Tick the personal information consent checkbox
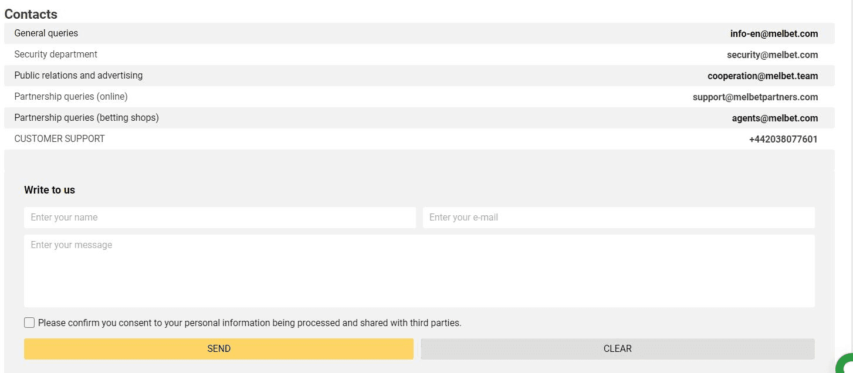Image resolution: width=853 pixels, height=373 pixels. pos(29,323)
